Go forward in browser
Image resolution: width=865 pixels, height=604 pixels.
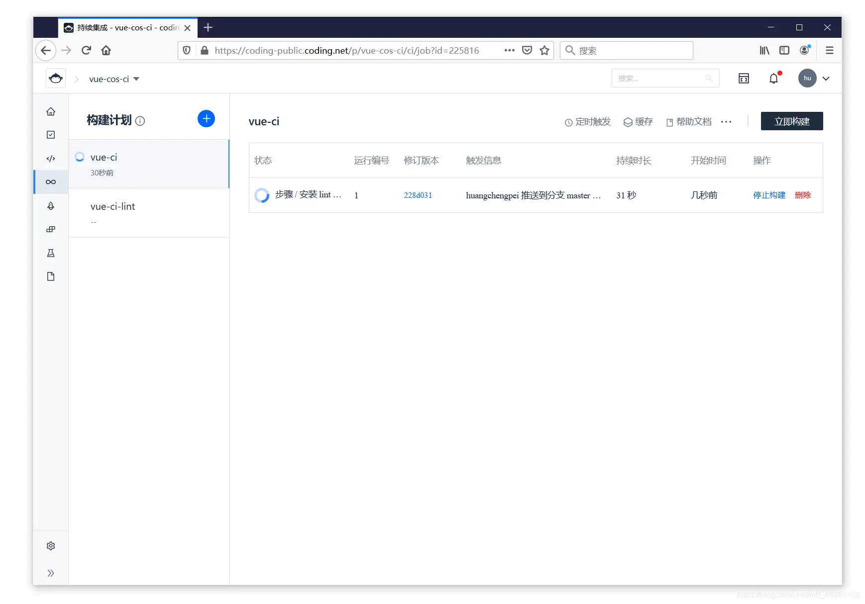[66, 50]
